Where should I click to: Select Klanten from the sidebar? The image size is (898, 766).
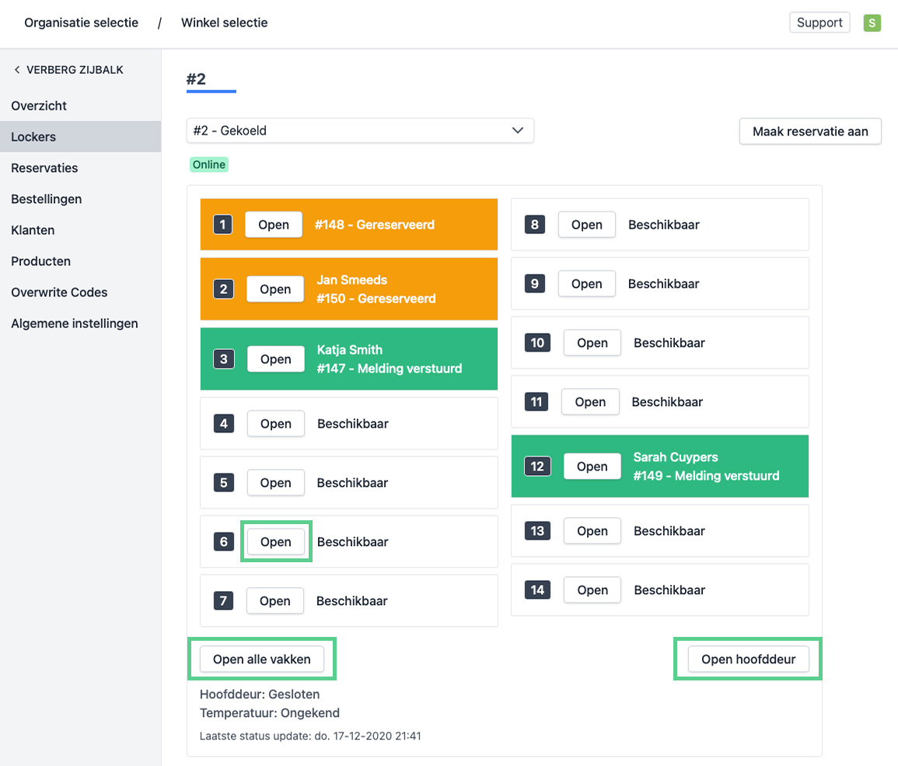(x=33, y=230)
